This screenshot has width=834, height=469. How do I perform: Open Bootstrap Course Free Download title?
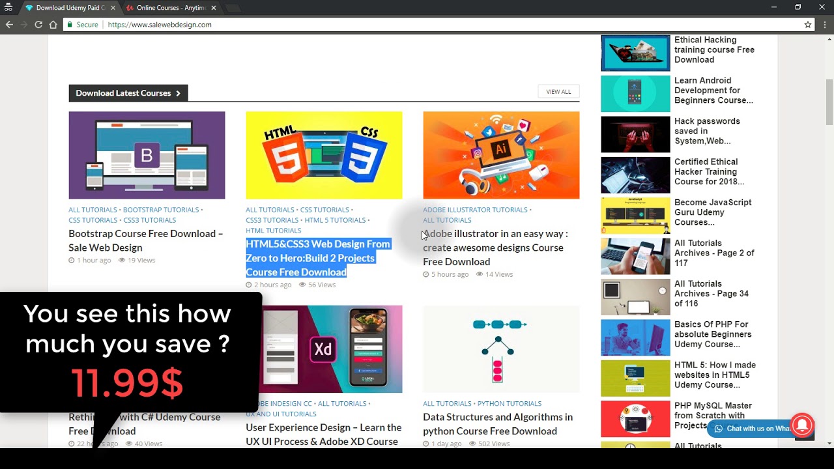point(146,240)
